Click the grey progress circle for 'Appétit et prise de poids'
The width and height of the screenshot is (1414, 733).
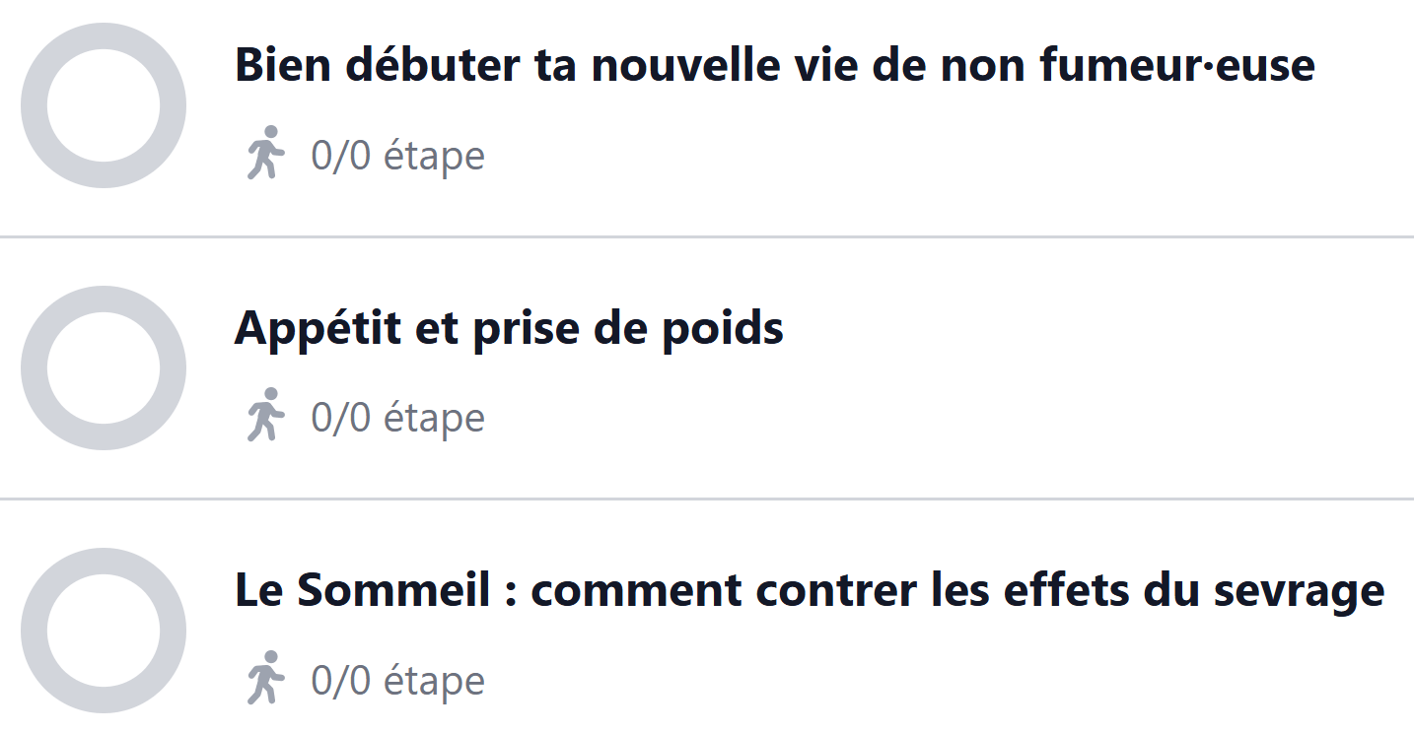pyautogui.click(x=104, y=367)
